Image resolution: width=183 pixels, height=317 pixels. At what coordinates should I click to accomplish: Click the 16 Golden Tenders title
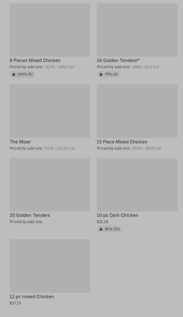tap(118, 60)
